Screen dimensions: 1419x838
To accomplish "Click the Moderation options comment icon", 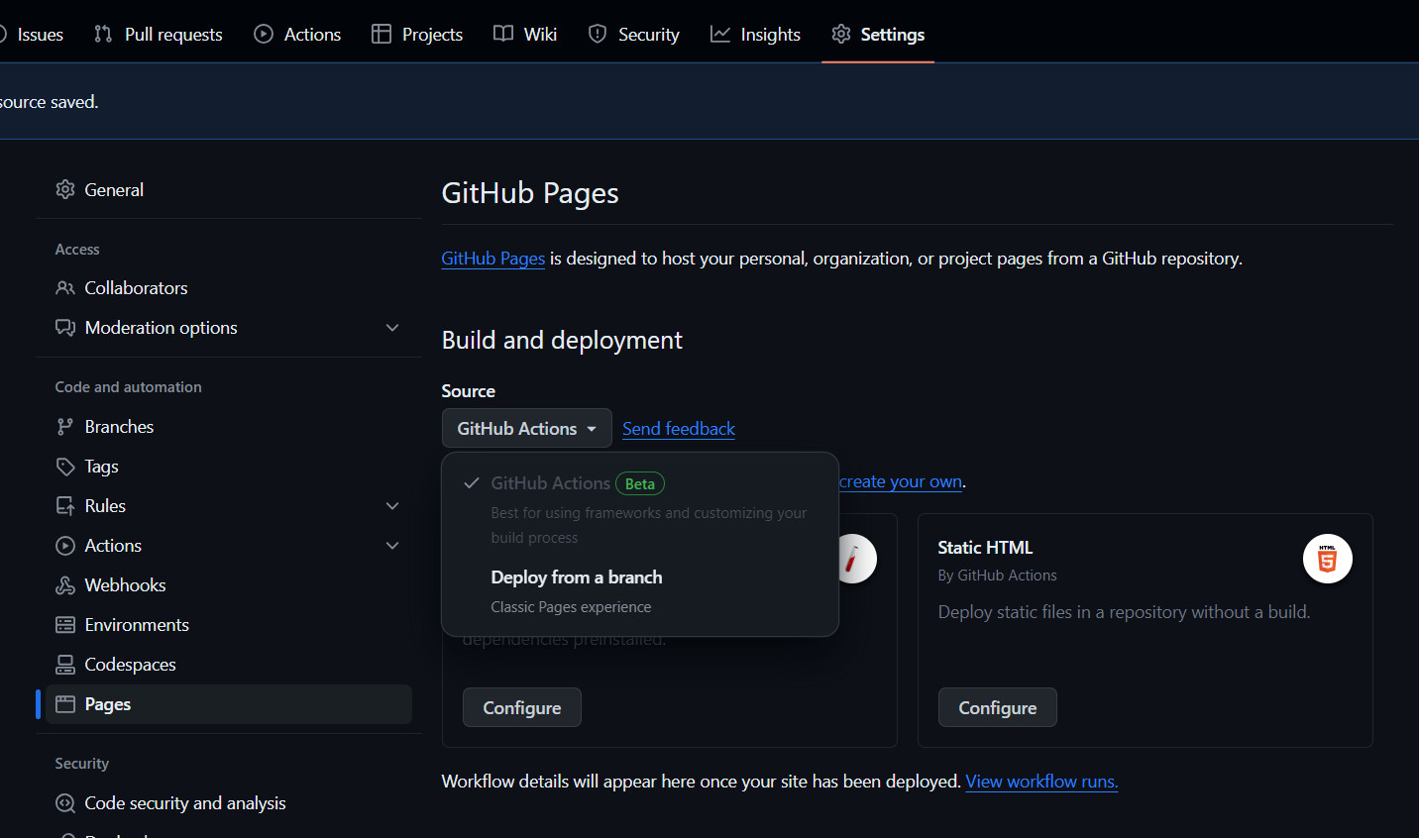I will [65, 328].
